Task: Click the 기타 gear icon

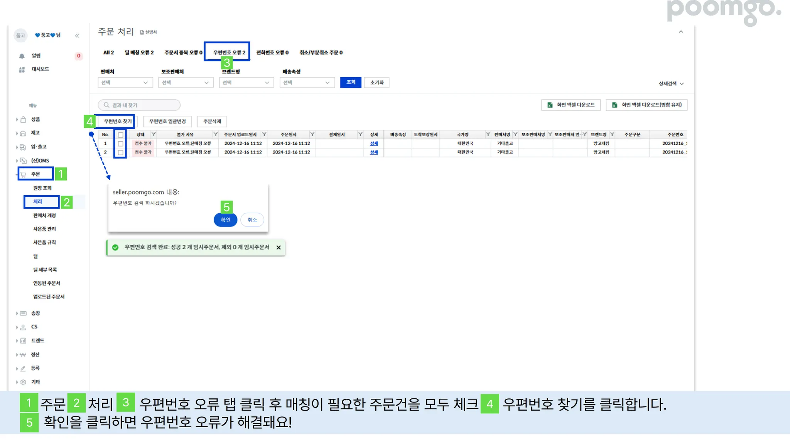Action: tap(23, 382)
